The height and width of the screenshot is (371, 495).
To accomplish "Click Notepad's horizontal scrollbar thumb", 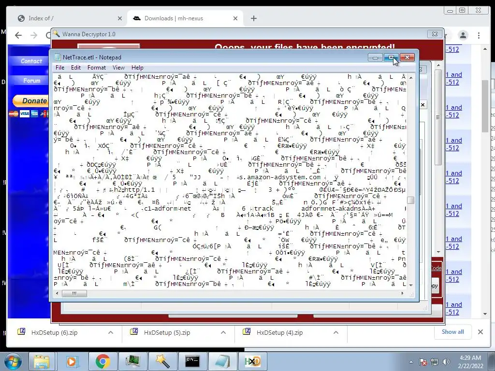I will point(74,293).
